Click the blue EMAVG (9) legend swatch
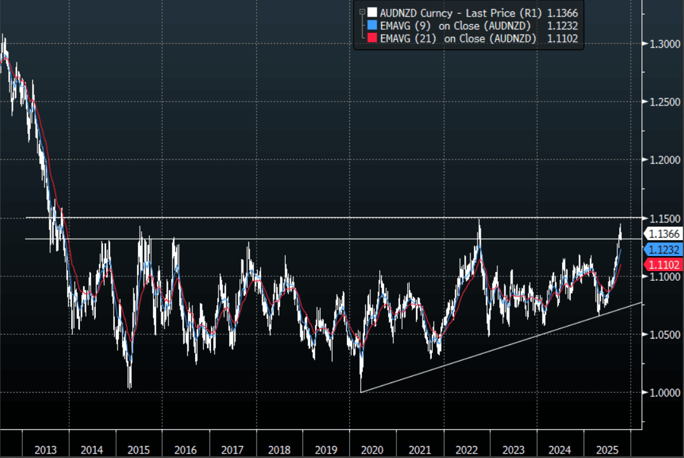The image size is (684, 458). pyautogui.click(x=372, y=25)
